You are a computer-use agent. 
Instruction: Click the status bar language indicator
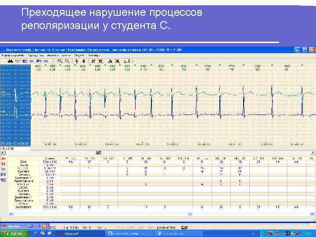166,227
